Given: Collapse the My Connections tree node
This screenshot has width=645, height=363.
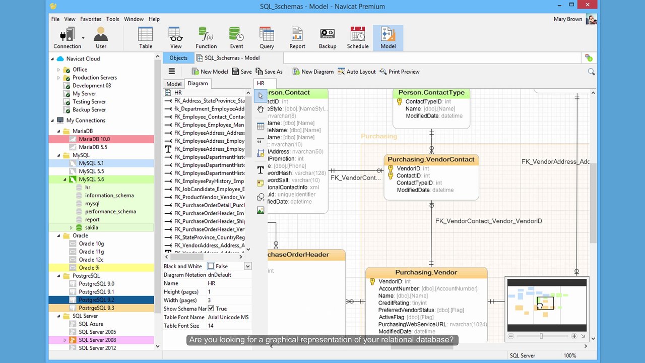Looking at the screenshot, I should [52, 120].
